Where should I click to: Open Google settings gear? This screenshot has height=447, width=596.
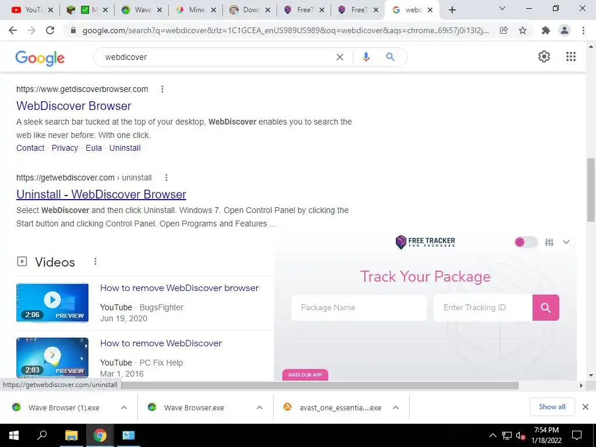point(544,56)
